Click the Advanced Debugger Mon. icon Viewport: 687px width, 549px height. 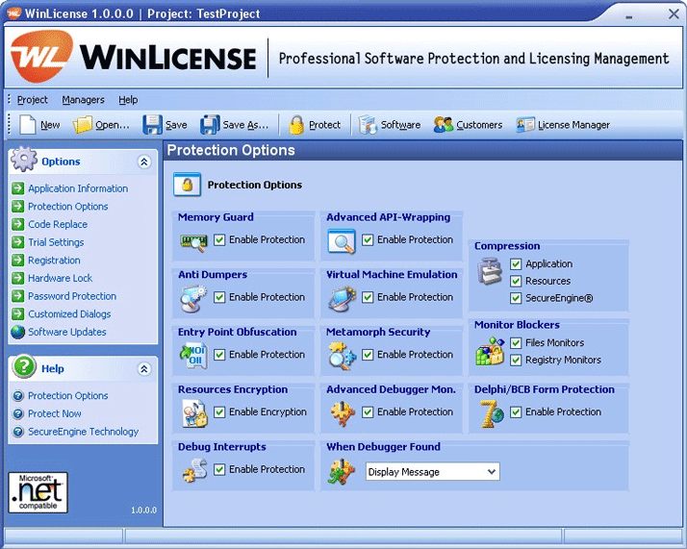click(343, 413)
